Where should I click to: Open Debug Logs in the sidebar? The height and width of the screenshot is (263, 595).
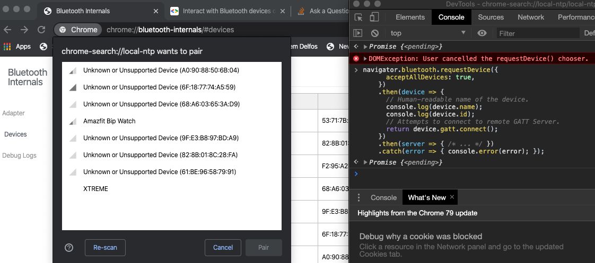click(x=19, y=156)
